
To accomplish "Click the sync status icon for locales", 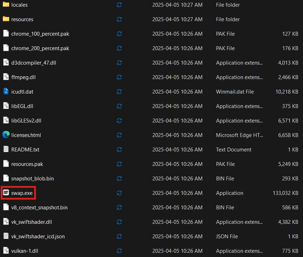I will pos(119,5).
